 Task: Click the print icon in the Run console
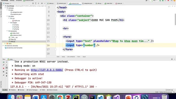coord(7,73)
